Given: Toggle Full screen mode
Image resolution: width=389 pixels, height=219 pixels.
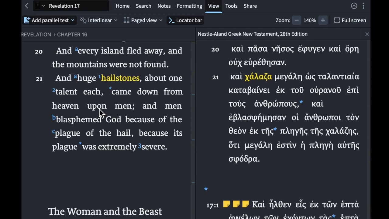Looking at the screenshot, I should click(350, 20).
